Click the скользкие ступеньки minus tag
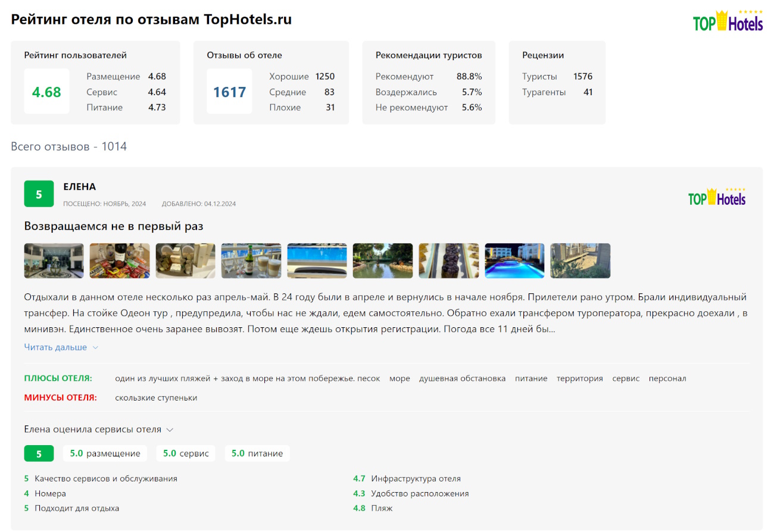 click(156, 398)
